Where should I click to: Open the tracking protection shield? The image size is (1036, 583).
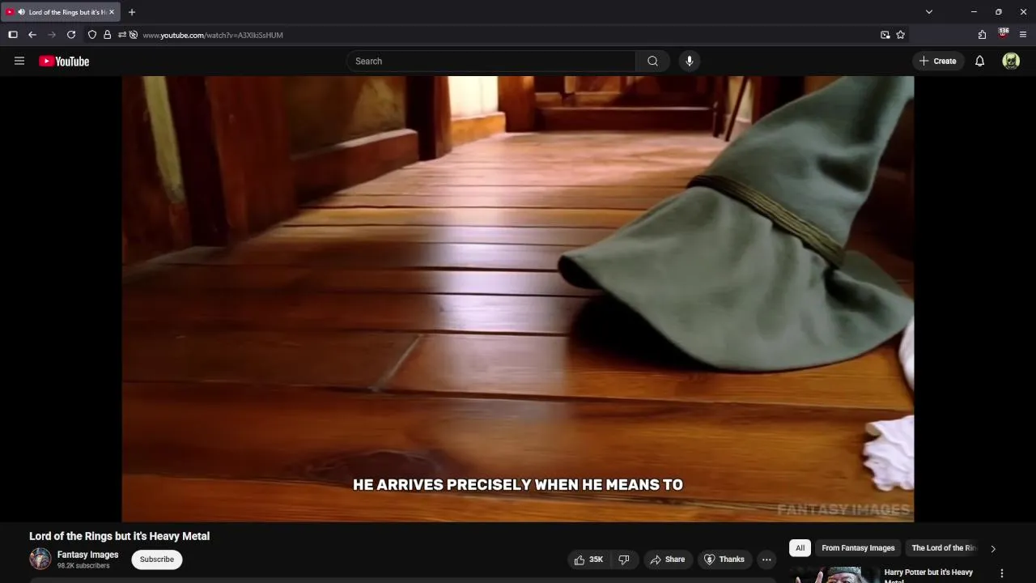tap(92, 35)
